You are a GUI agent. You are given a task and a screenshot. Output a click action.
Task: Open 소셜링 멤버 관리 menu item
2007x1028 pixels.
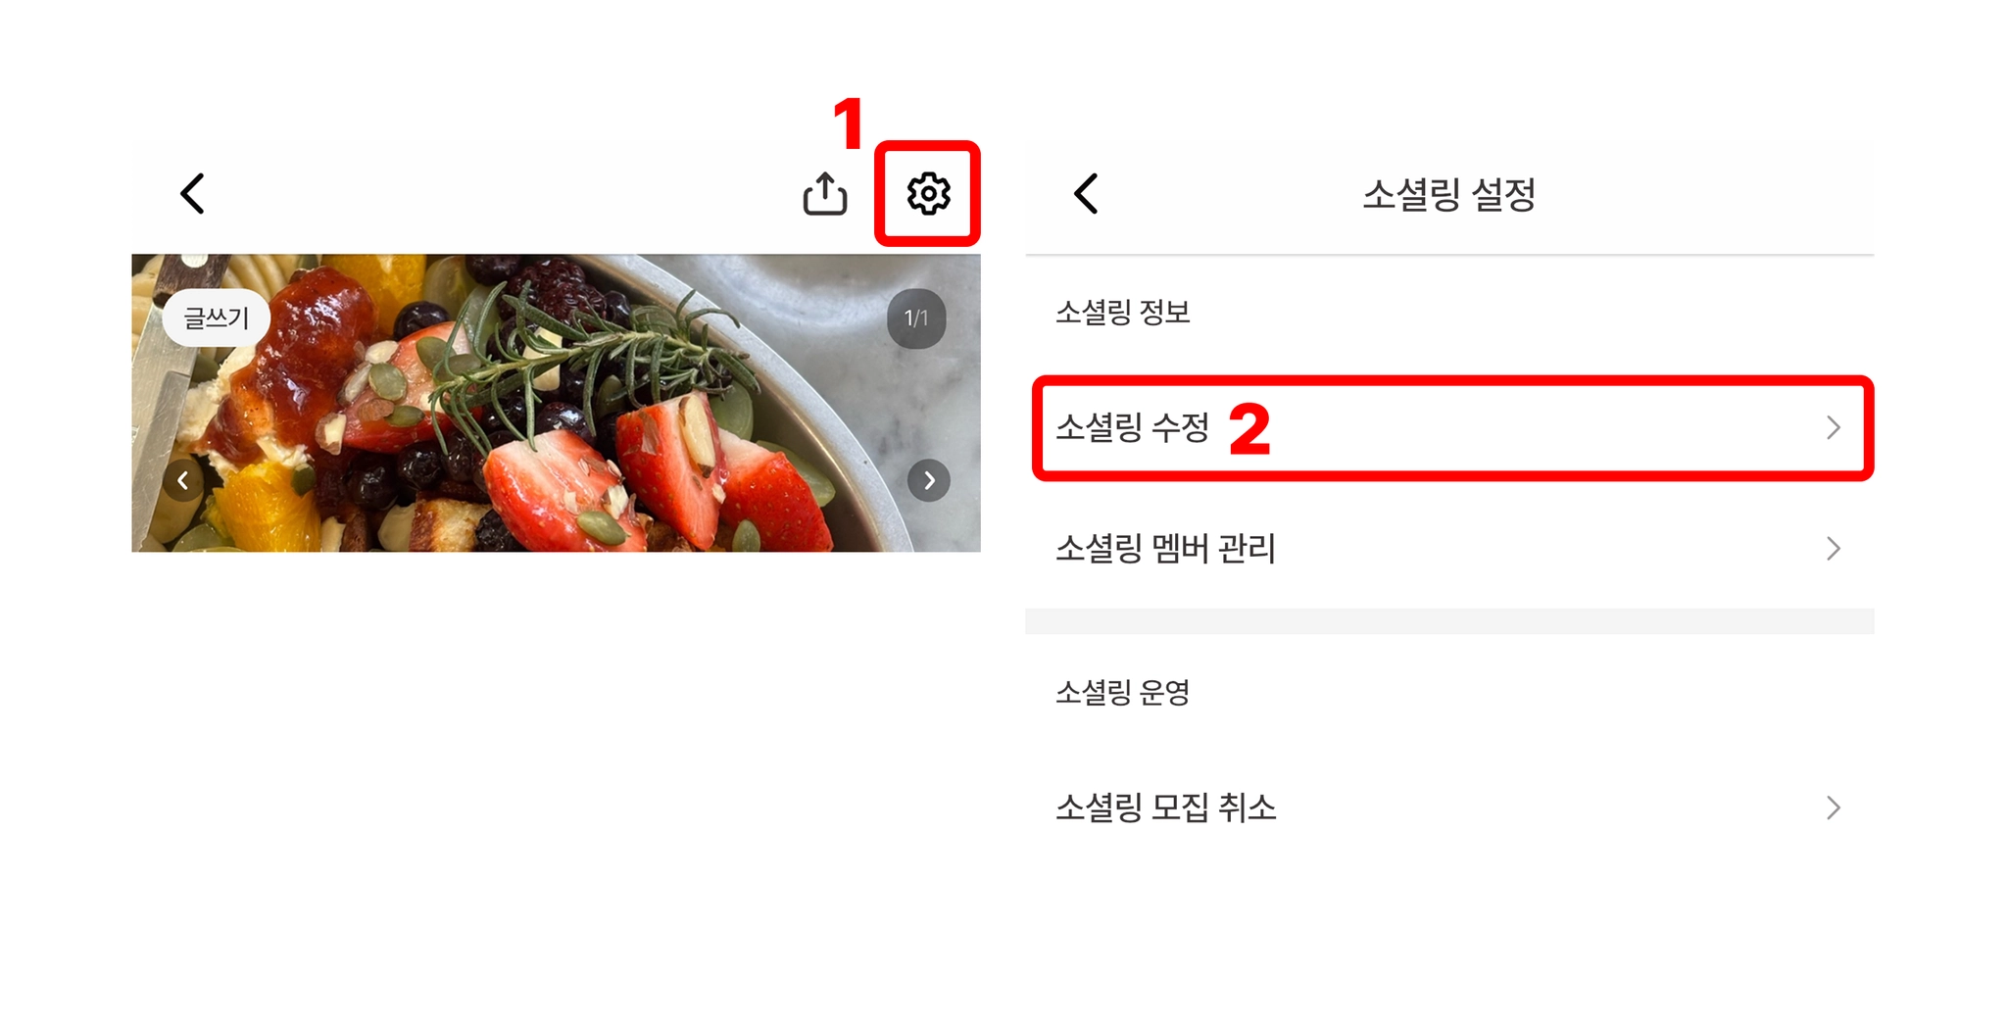[x=1449, y=549]
